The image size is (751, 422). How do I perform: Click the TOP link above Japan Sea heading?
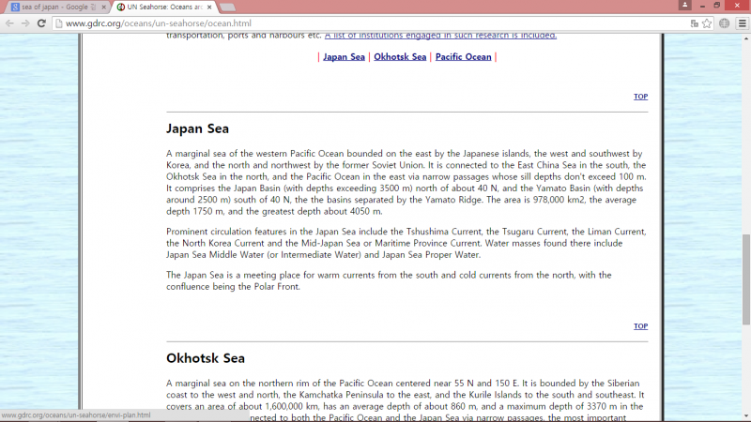(x=640, y=97)
